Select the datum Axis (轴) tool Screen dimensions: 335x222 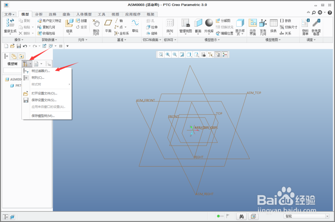click(x=119, y=21)
